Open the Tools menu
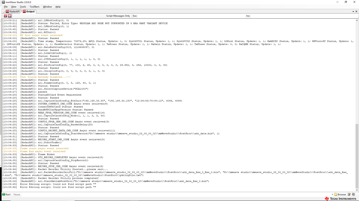Image resolution: width=359 pixels, height=201 pixels. click(x=23, y=7)
